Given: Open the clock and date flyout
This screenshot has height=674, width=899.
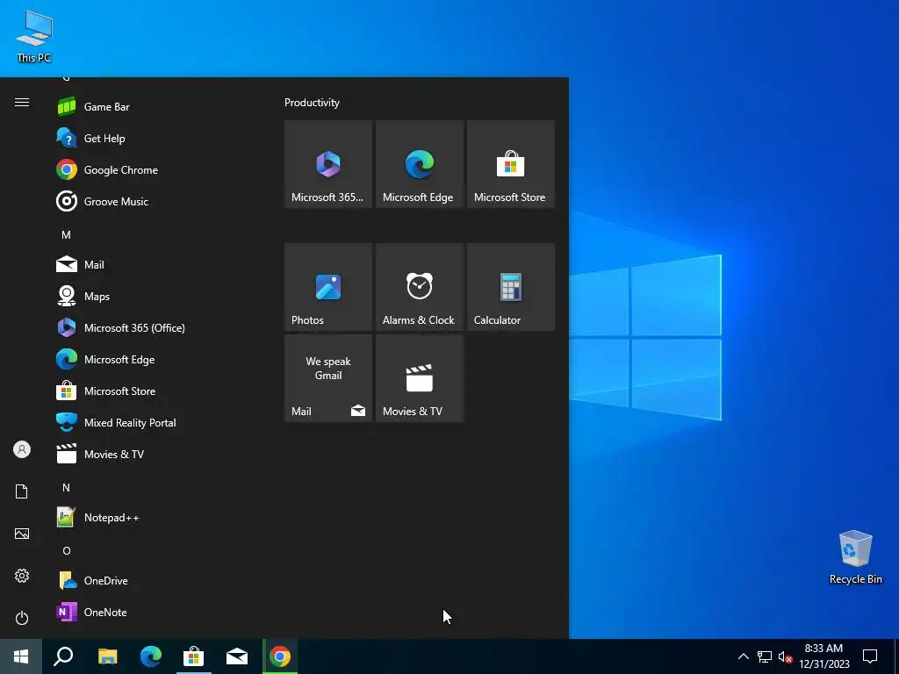Looking at the screenshot, I should tap(823, 656).
